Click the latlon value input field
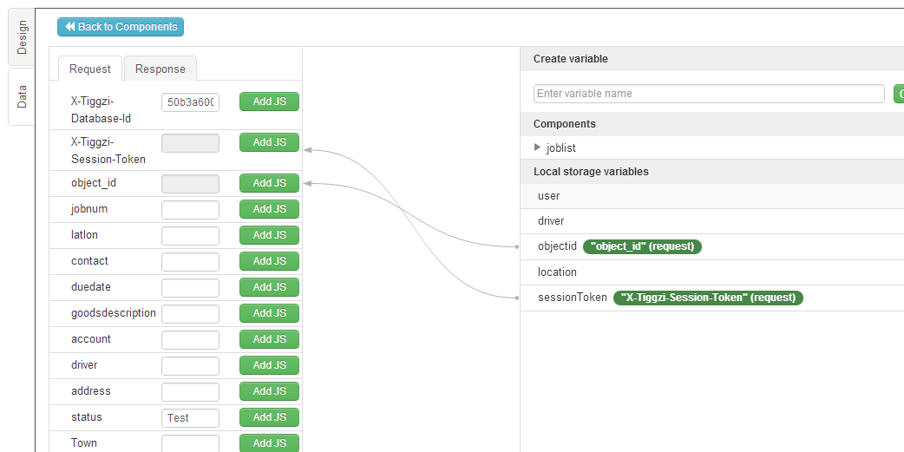Viewport: 904px width, 452px height. pos(190,236)
